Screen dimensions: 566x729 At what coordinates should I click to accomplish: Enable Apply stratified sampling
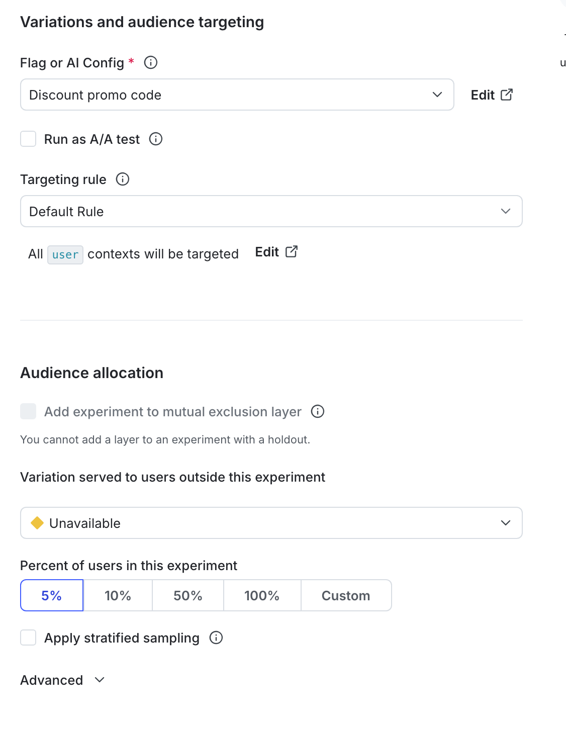(28, 637)
